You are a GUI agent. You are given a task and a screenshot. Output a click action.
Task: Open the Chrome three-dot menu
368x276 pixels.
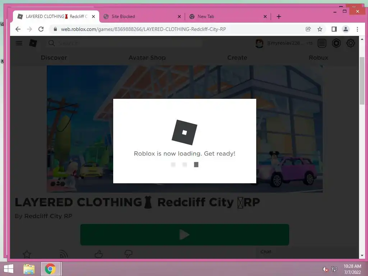pyautogui.click(x=357, y=29)
